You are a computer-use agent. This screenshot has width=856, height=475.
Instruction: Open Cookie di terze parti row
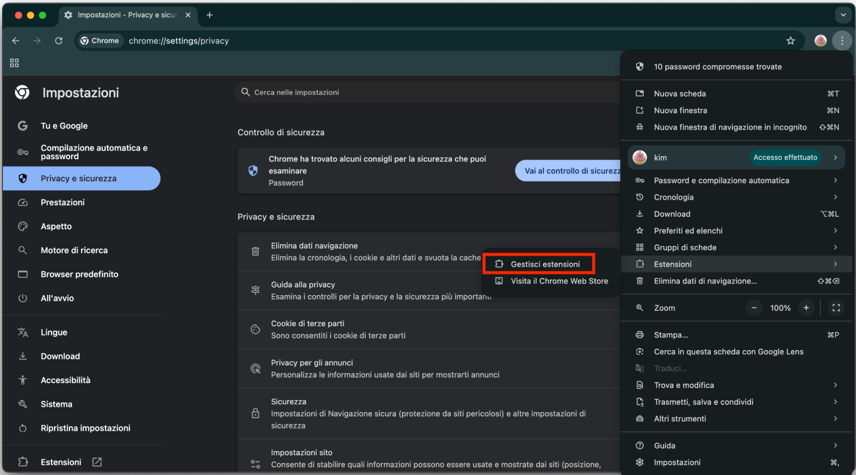[x=429, y=330]
